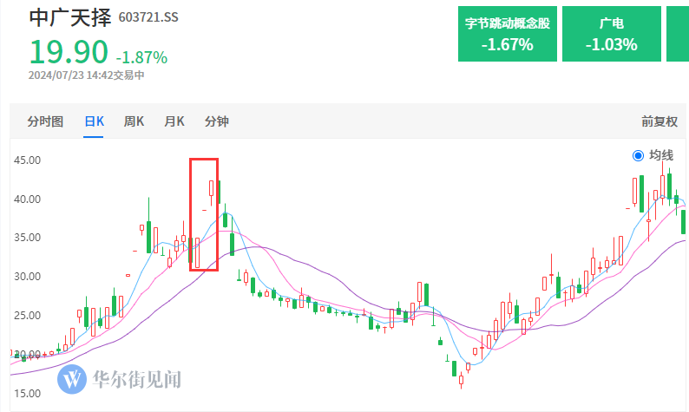
Task: Switch to the 分钟 tab
Action: (x=217, y=121)
